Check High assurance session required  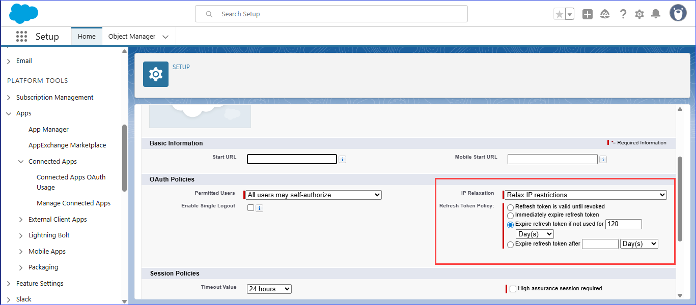[513, 289]
